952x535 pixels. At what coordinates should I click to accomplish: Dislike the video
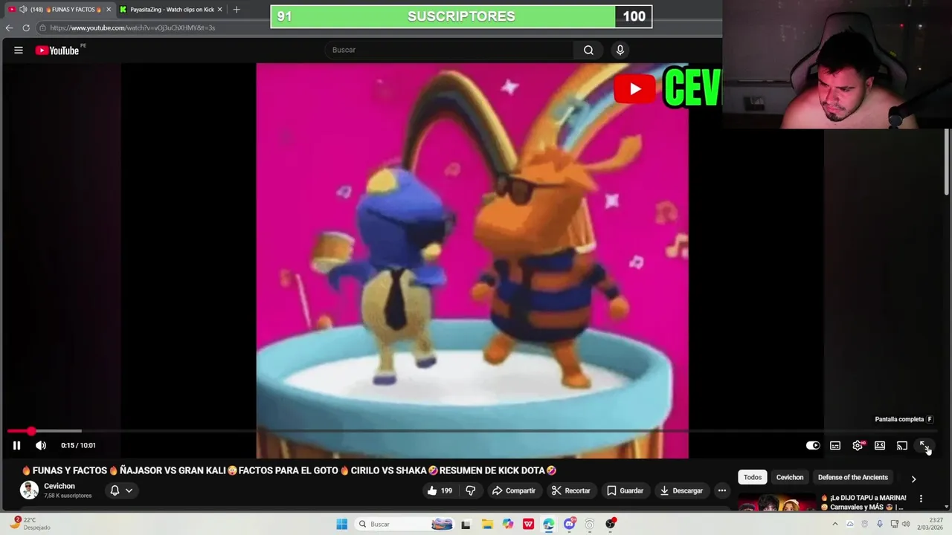click(470, 490)
